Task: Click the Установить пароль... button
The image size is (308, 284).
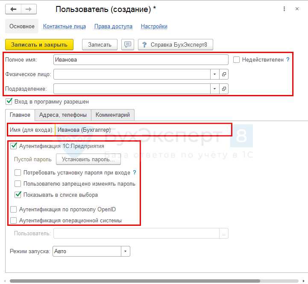Action: point(88,159)
